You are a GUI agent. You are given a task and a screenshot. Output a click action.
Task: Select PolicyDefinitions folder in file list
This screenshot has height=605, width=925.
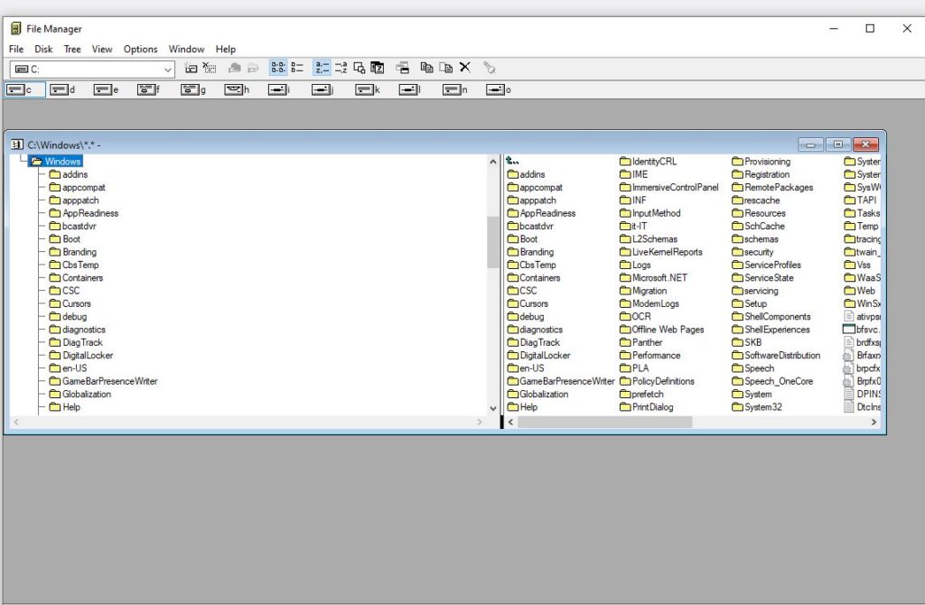pos(658,381)
